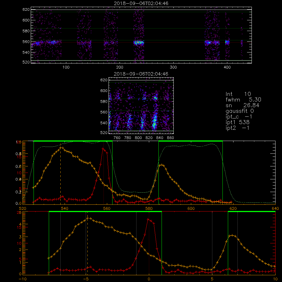The image size is (282, 282).
Task: Click the middle plot title 2018-09-06T02:04:46
Action: coord(141,74)
